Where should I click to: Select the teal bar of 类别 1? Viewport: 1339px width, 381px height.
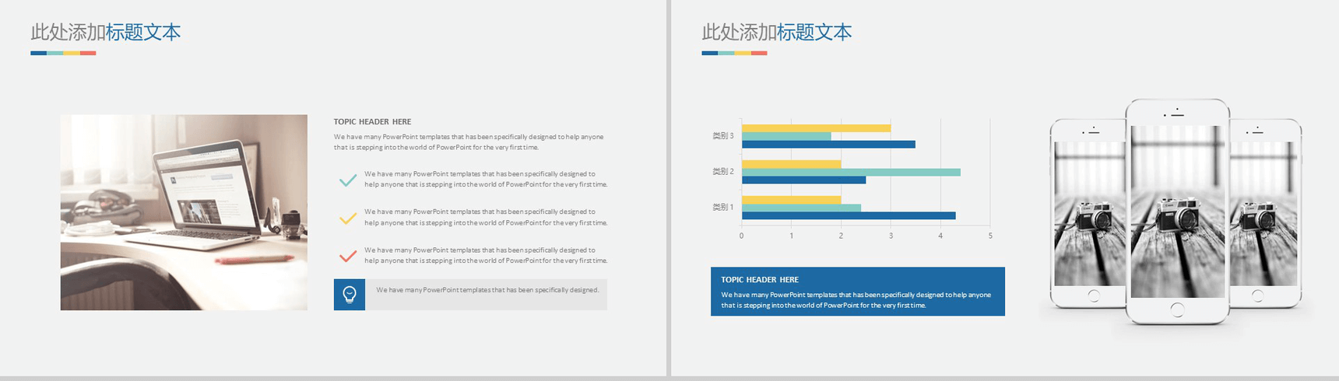tap(801, 208)
